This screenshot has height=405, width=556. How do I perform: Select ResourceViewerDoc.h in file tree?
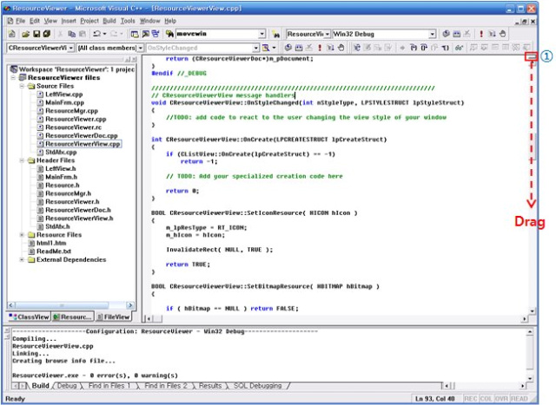(78, 210)
